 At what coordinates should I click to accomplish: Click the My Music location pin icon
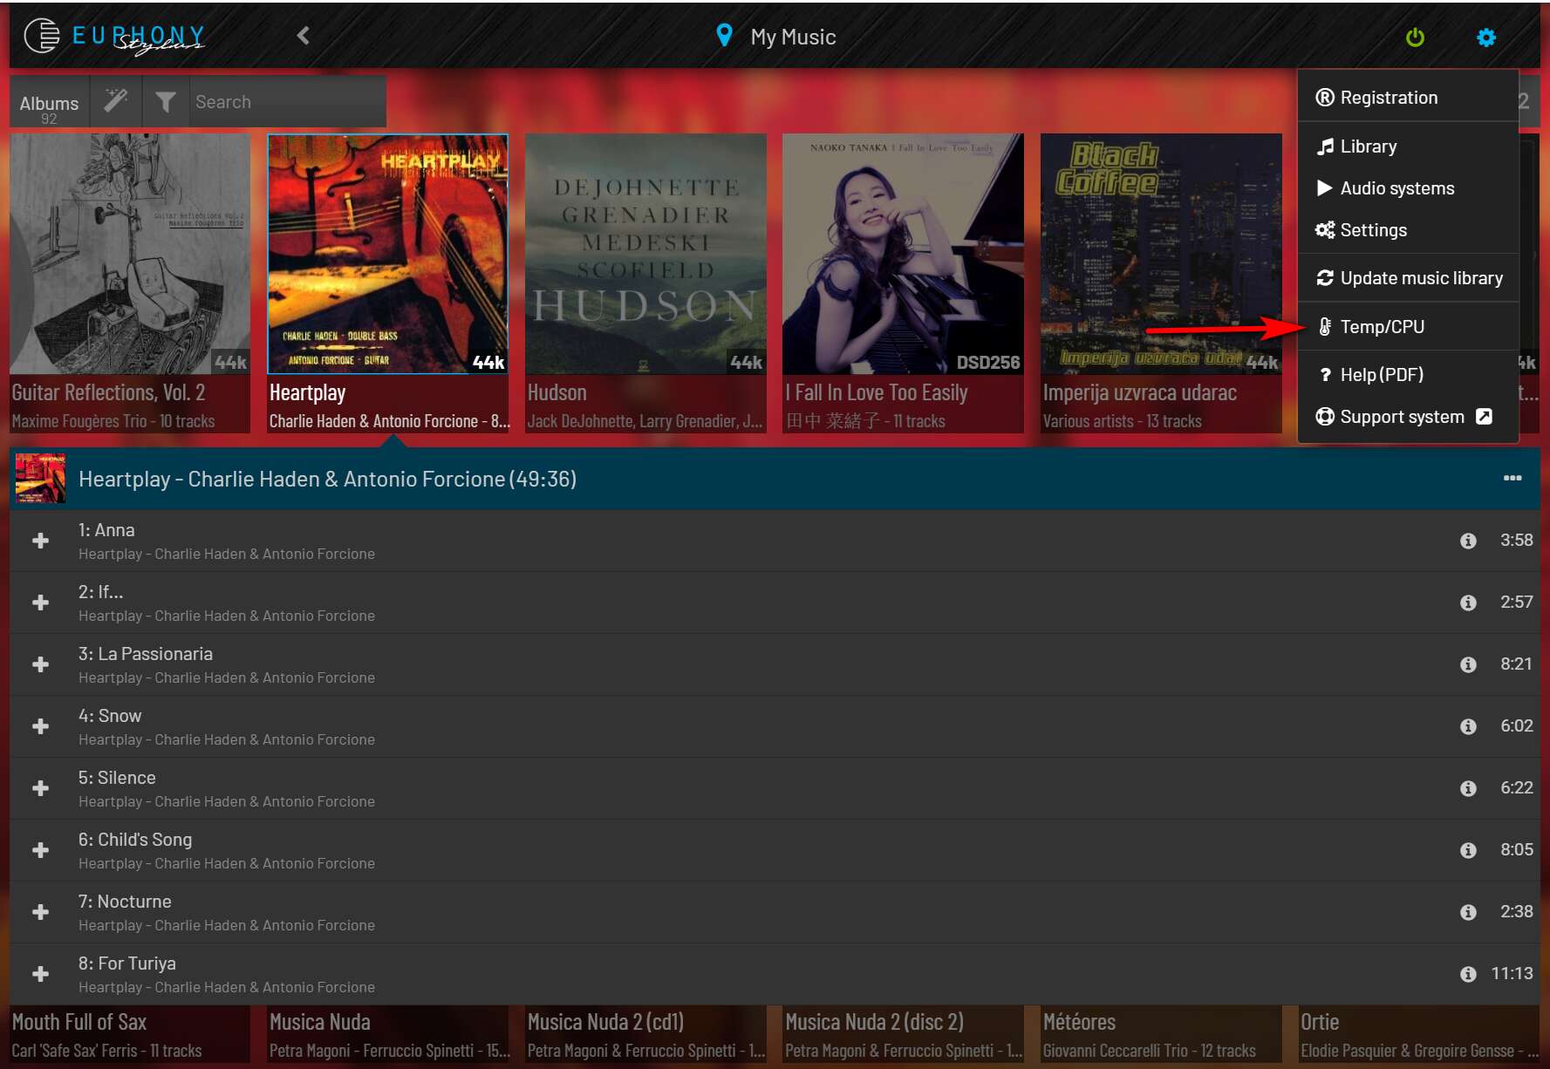pyautogui.click(x=724, y=36)
